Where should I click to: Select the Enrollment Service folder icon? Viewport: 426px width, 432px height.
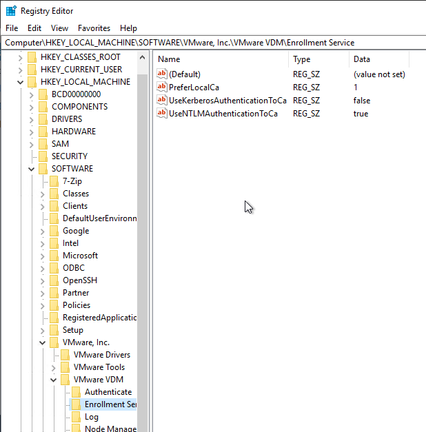[76, 404]
